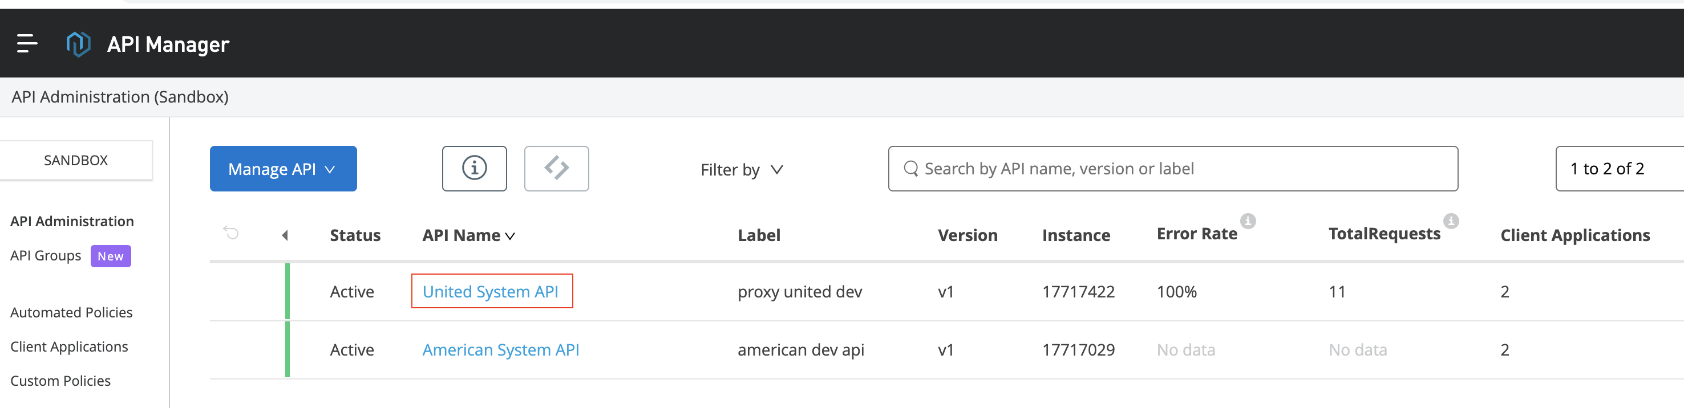Image resolution: width=1684 pixels, height=408 pixels.
Task: Click the TotalRequests info icon
Action: coord(1451,221)
